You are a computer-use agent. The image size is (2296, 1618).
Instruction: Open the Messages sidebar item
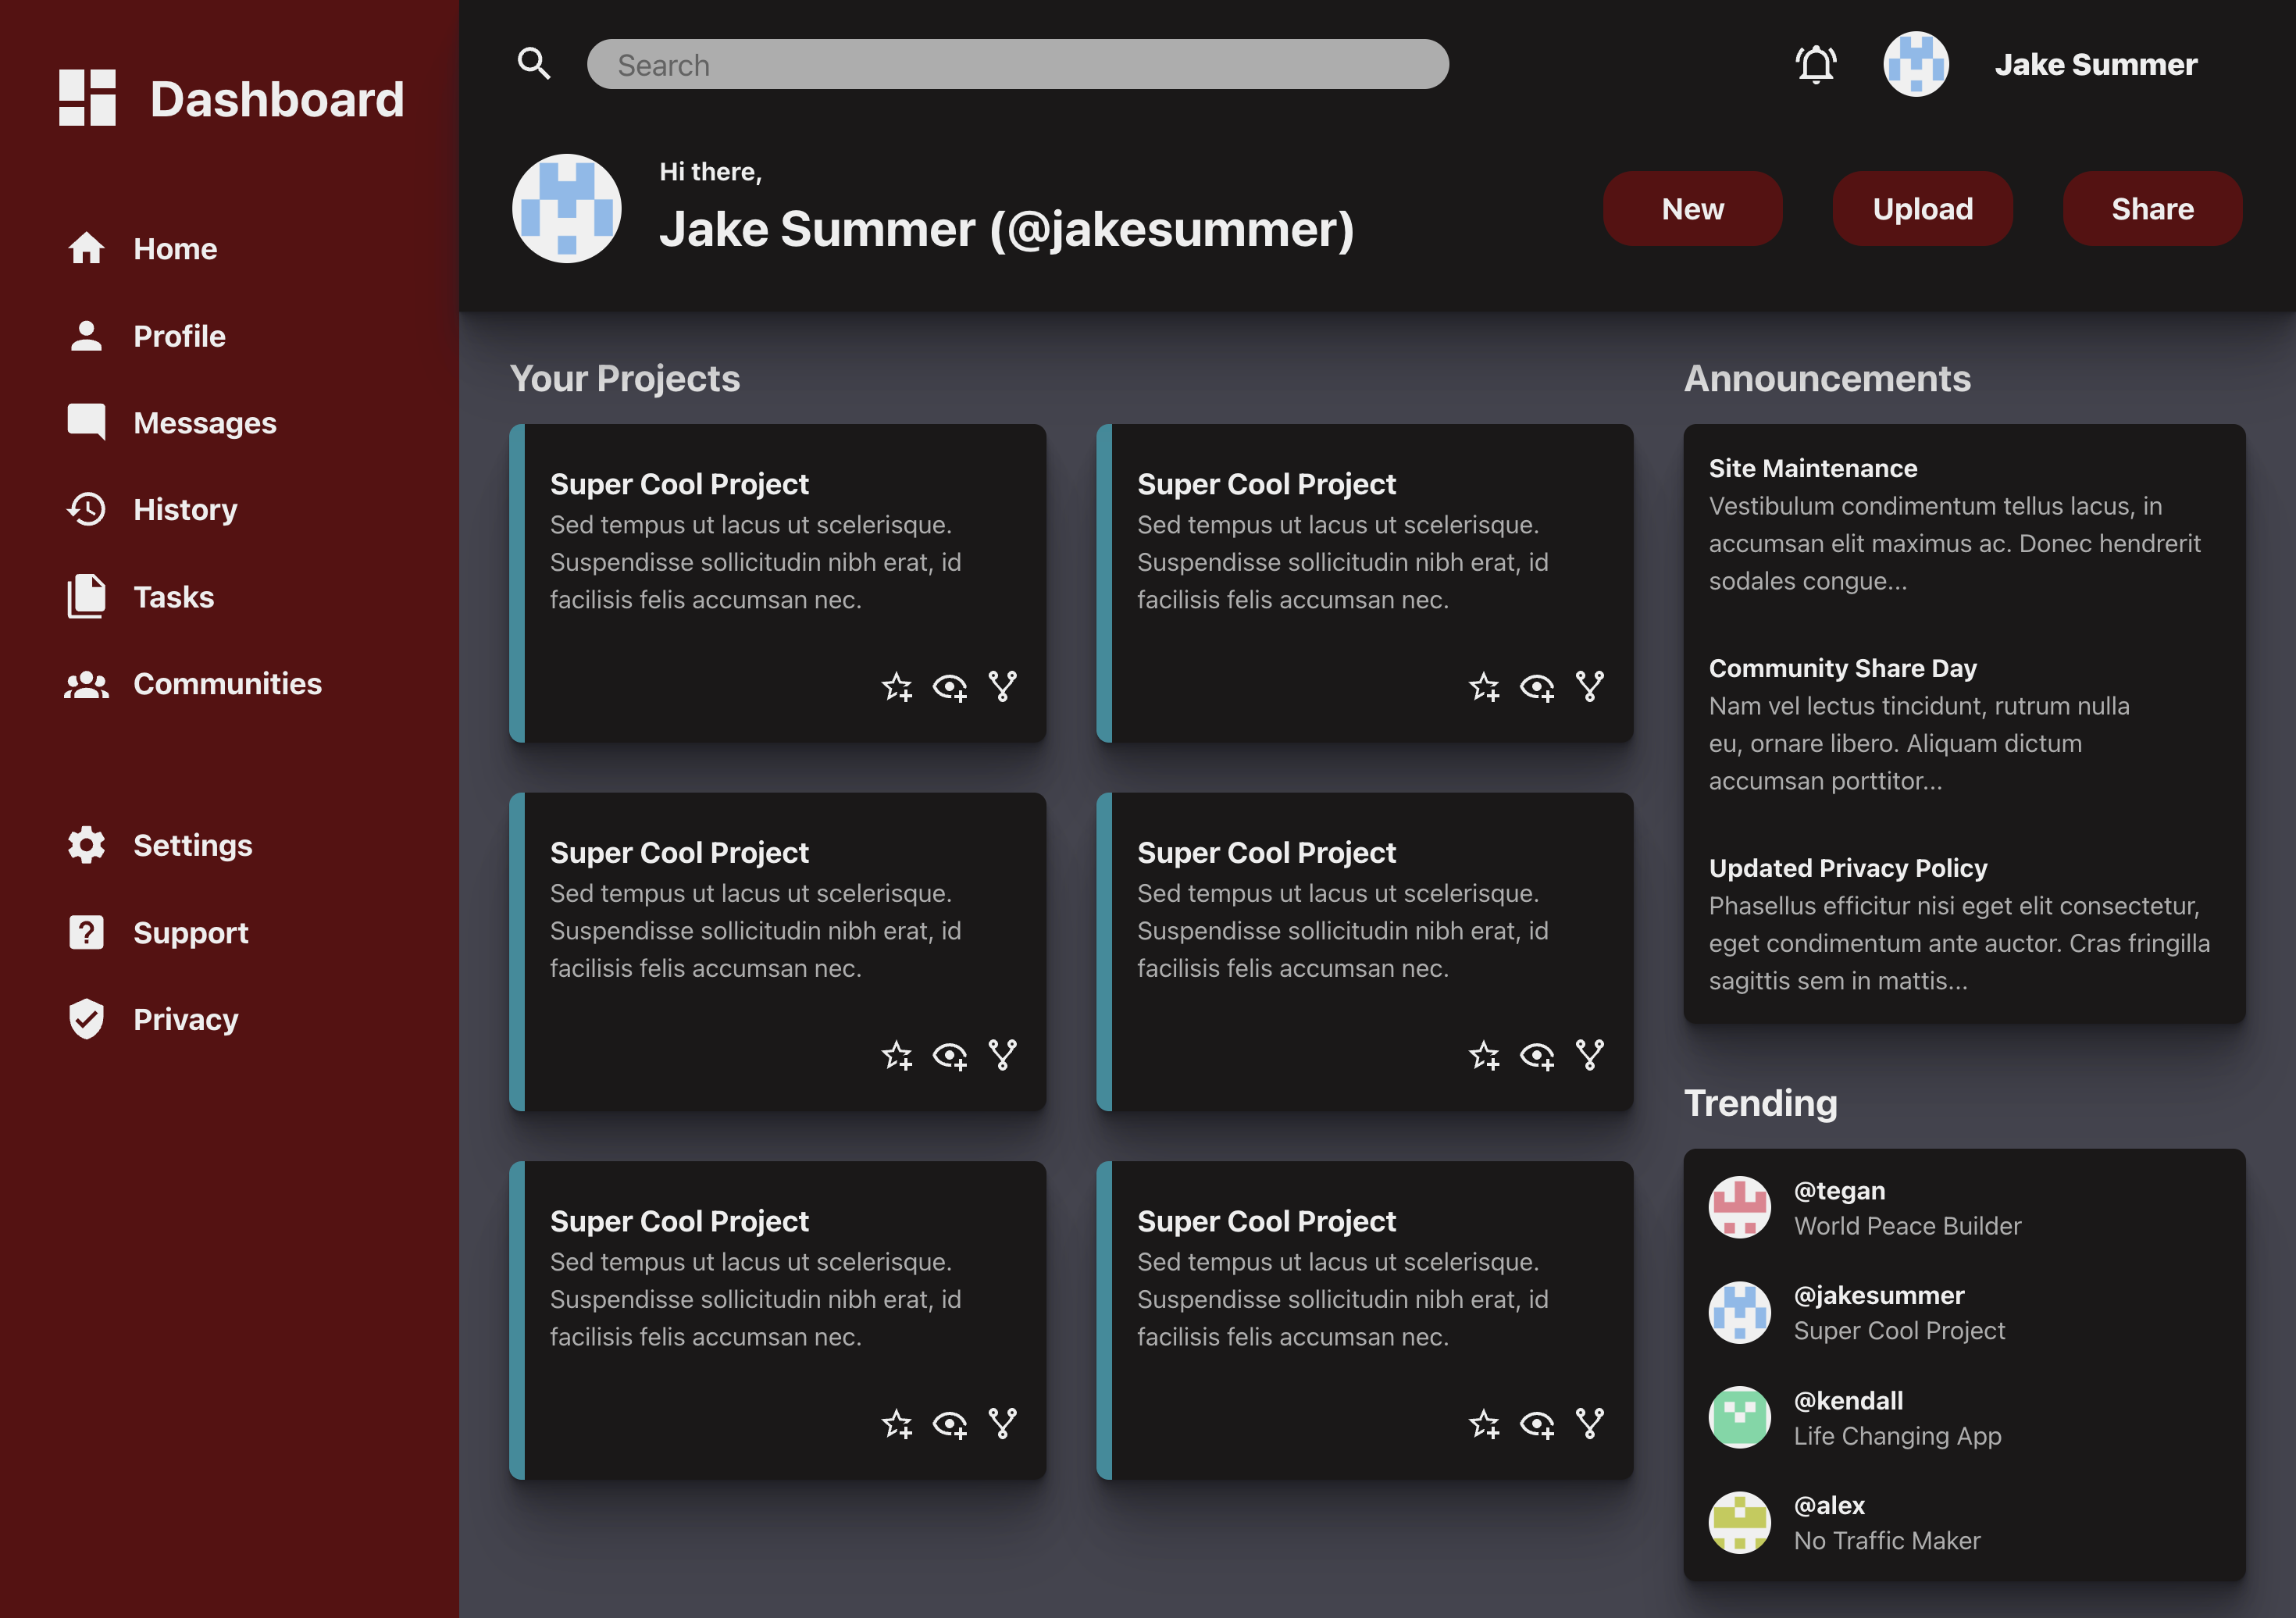[x=204, y=423]
